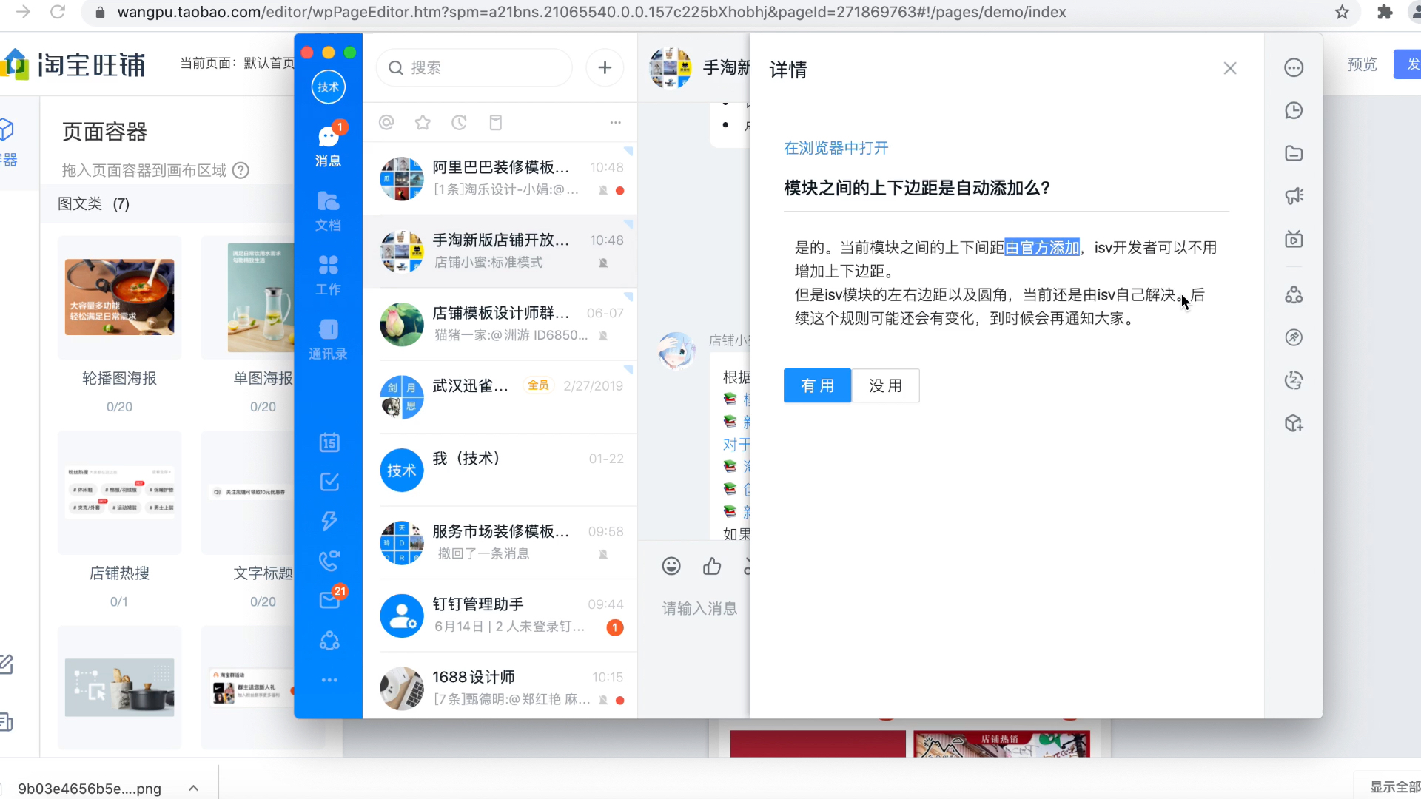
Task: Click the 没用 button
Action: click(885, 385)
